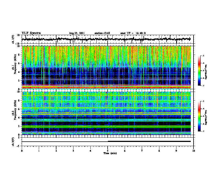Screen dimensions: 218x169
Task: Click time-axis tick label "7"
Action: tap(142, 151)
